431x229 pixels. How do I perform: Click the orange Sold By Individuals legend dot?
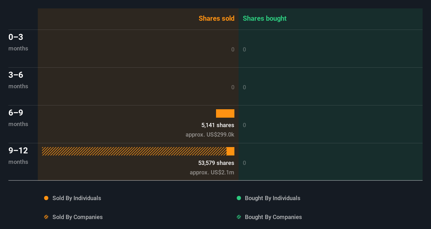coord(46,198)
